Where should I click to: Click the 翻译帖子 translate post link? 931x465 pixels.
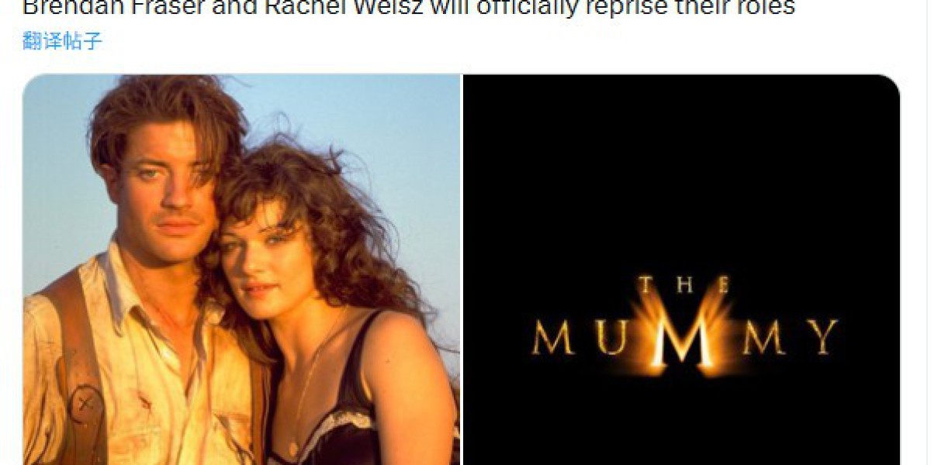pyautogui.click(x=62, y=41)
